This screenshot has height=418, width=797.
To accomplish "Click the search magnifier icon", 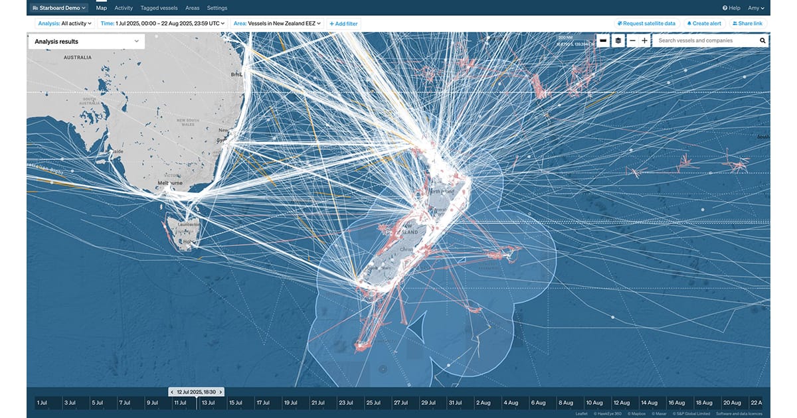I will coord(762,40).
